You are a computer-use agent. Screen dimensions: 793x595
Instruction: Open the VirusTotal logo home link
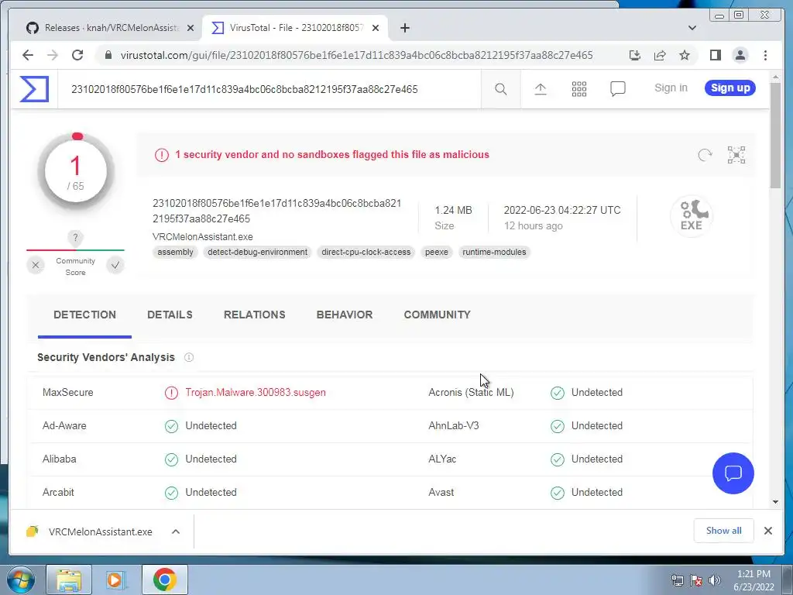coord(34,89)
